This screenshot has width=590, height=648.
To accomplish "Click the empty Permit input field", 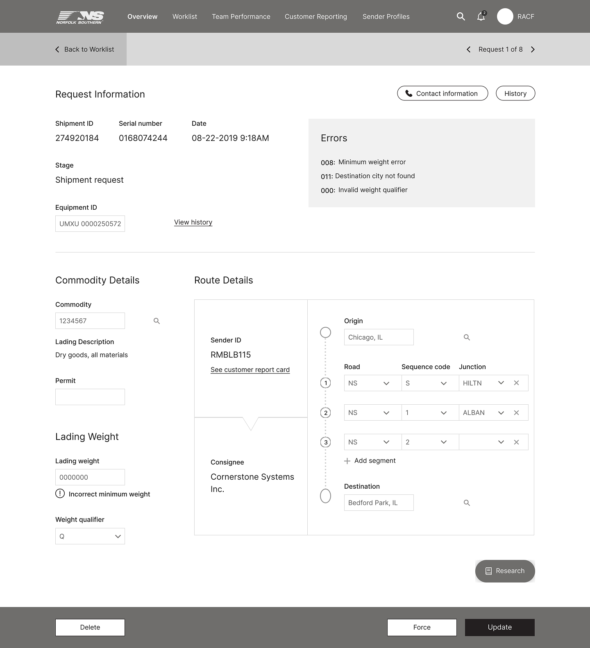I will tap(90, 397).
